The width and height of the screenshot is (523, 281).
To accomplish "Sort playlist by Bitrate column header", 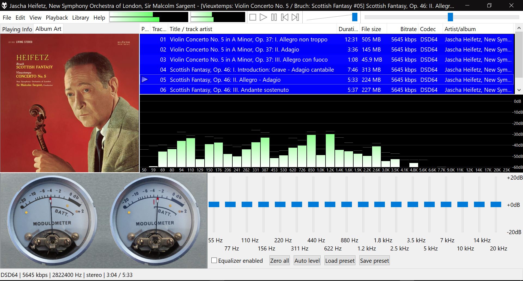I will [403, 29].
